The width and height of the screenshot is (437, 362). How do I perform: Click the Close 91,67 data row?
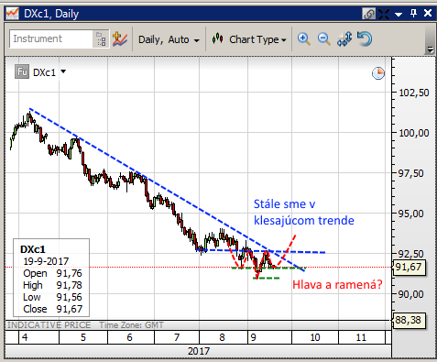pos(52,309)
